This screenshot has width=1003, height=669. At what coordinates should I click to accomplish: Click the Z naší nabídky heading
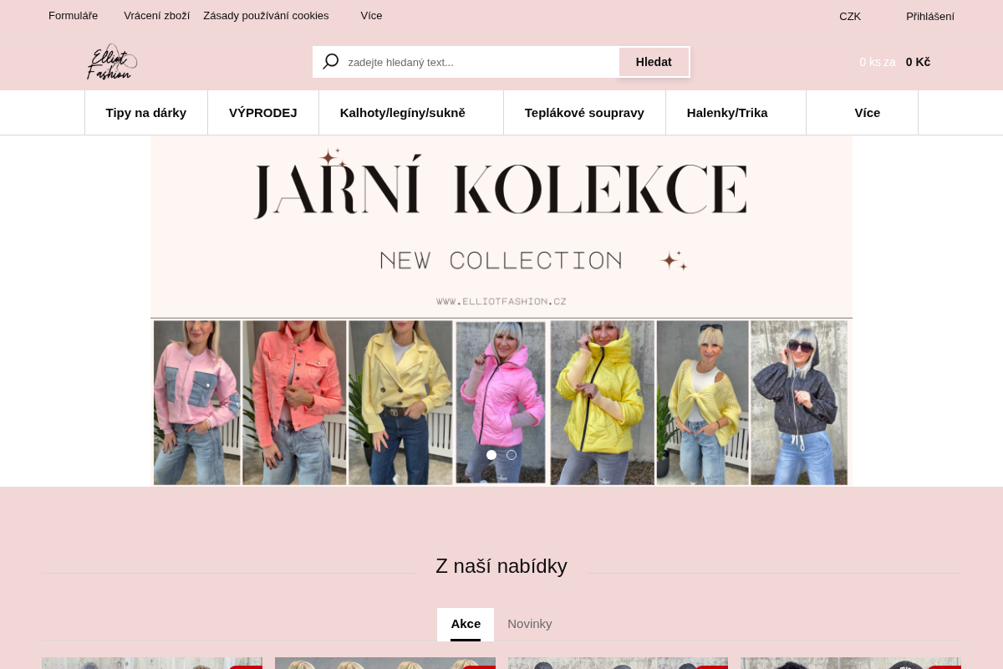501,566
